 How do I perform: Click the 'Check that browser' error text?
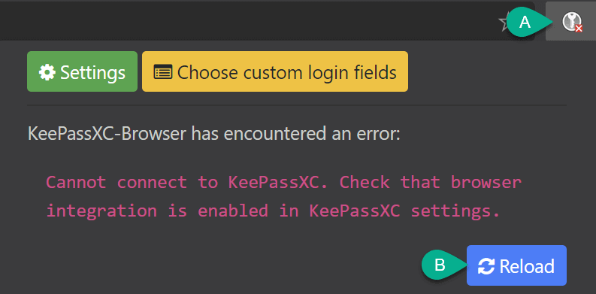430,183
